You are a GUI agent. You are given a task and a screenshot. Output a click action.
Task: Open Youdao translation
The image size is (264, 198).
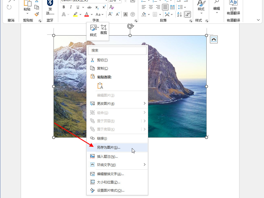click(233, 7)
